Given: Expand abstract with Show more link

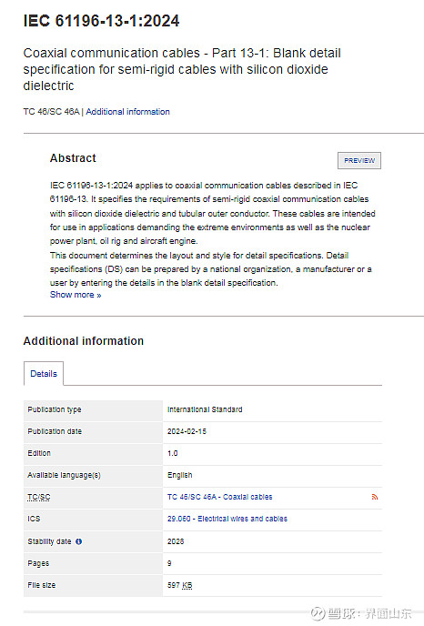Looking at the screenshot, I should click(76, 295).
